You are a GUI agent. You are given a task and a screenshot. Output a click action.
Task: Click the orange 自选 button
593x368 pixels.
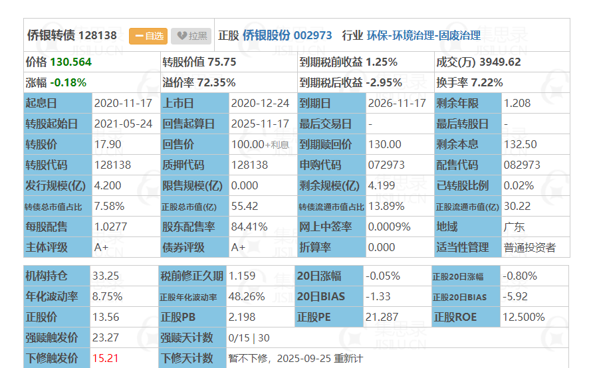(148, 36)
